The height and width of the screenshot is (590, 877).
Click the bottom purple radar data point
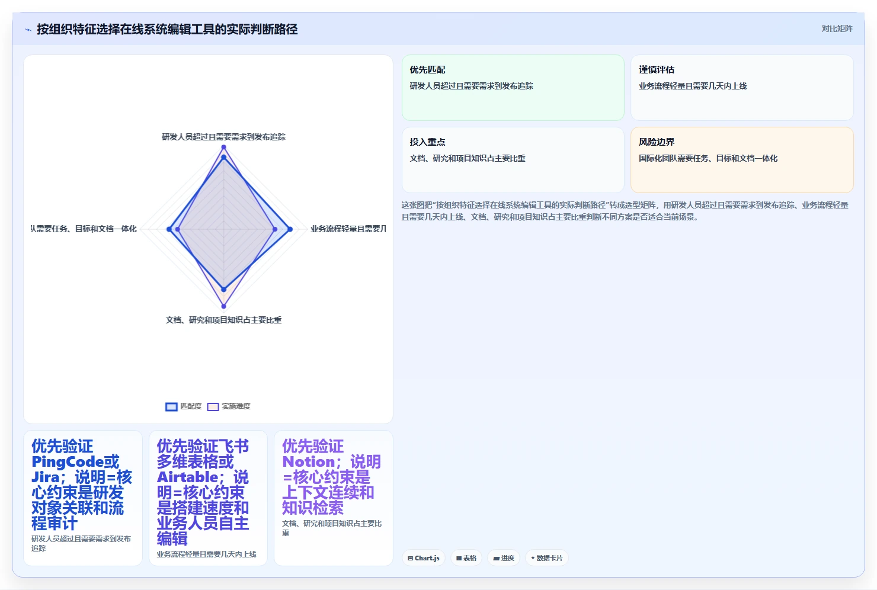tap(223, 306)
